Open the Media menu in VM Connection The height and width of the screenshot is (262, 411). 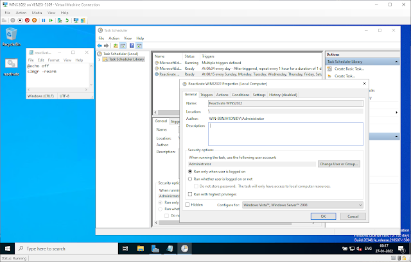[x=37, y=13]
